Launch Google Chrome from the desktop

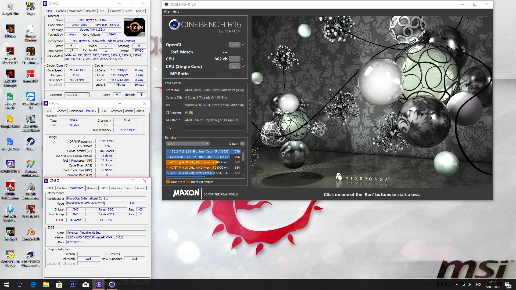coord(30,33)
